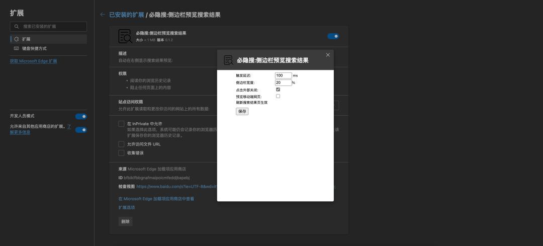The height and width of the screenshot is (246, 543).
Task: Click the 删除 button
Action: [125, 221]
